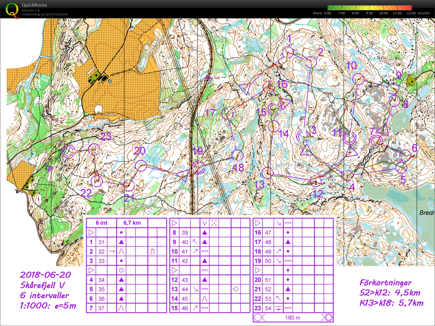Click control circle 13 on the map
Viewport: 435px width, 326px height.
(268, 173)
